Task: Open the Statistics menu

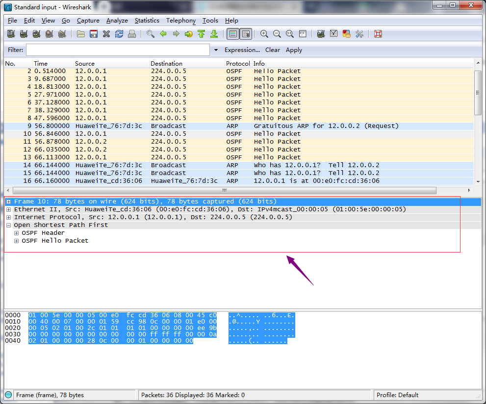Action: (147, 21)
